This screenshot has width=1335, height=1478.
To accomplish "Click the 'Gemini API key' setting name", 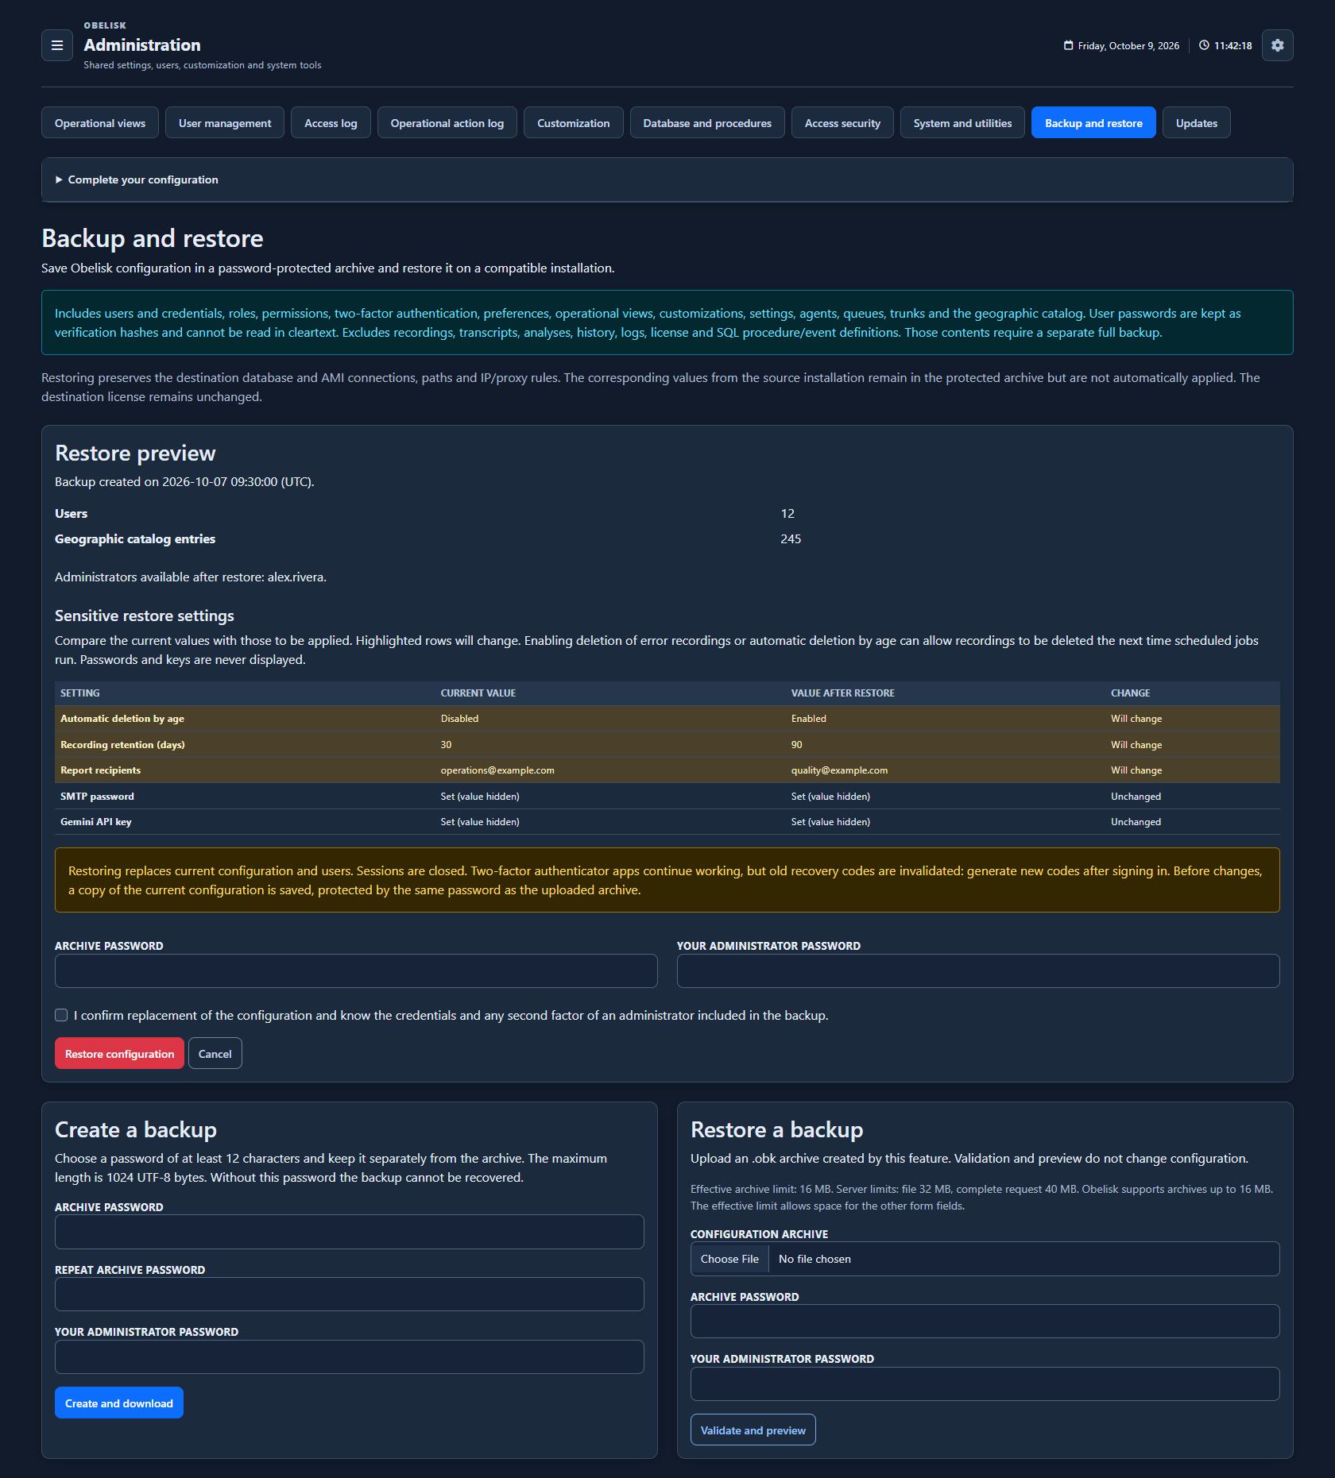I will click(96, 822).
